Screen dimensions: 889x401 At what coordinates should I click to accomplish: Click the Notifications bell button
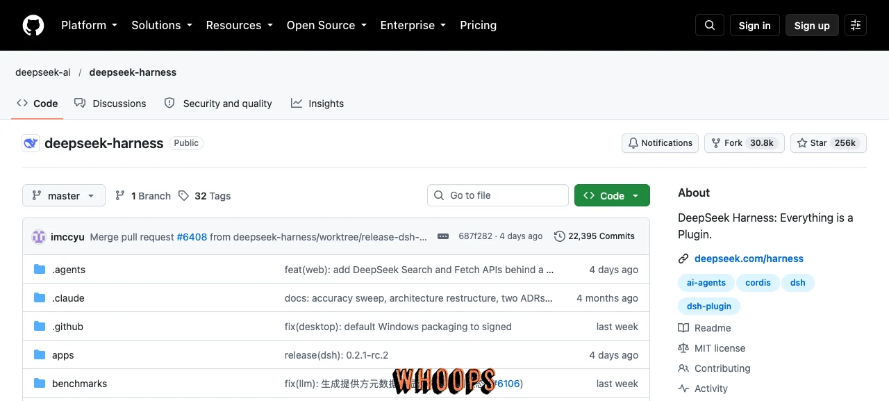click(660, 143)
